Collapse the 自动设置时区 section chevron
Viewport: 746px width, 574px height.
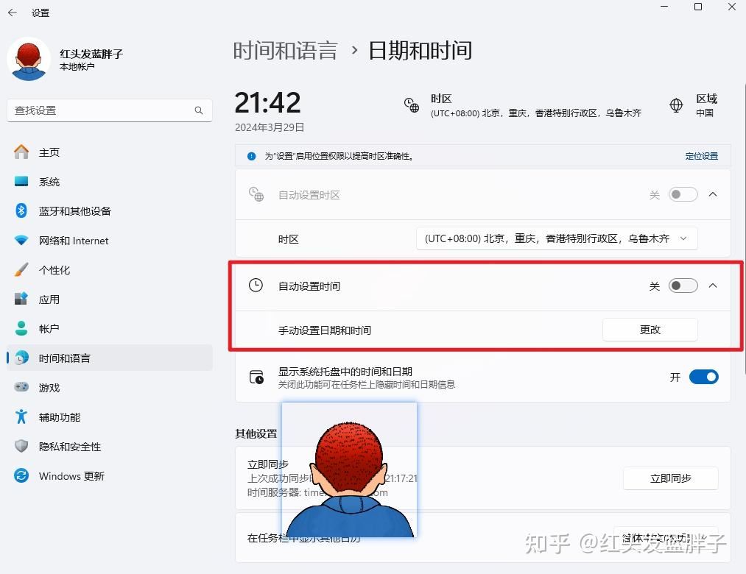click(712, 194)
